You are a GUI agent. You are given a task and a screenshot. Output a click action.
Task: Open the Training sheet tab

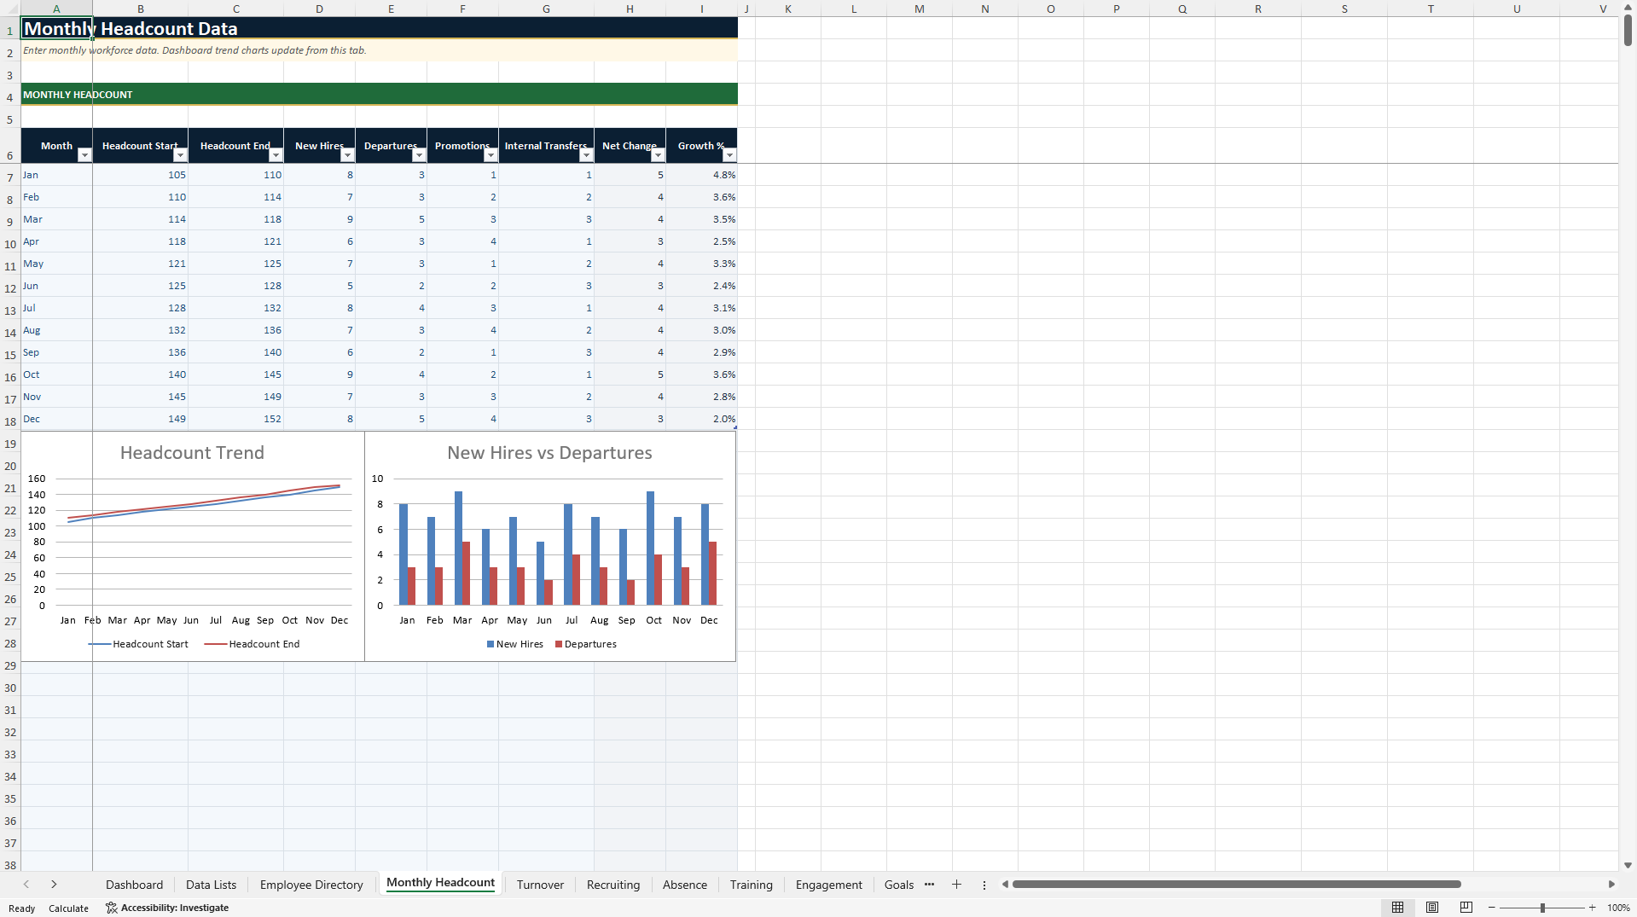click(751, 885)
